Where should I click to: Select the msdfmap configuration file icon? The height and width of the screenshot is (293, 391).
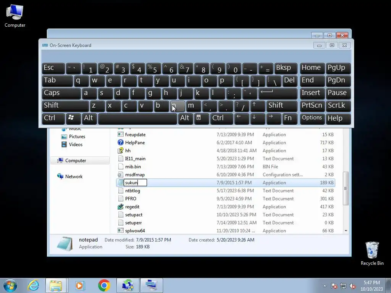click(121, 175)
